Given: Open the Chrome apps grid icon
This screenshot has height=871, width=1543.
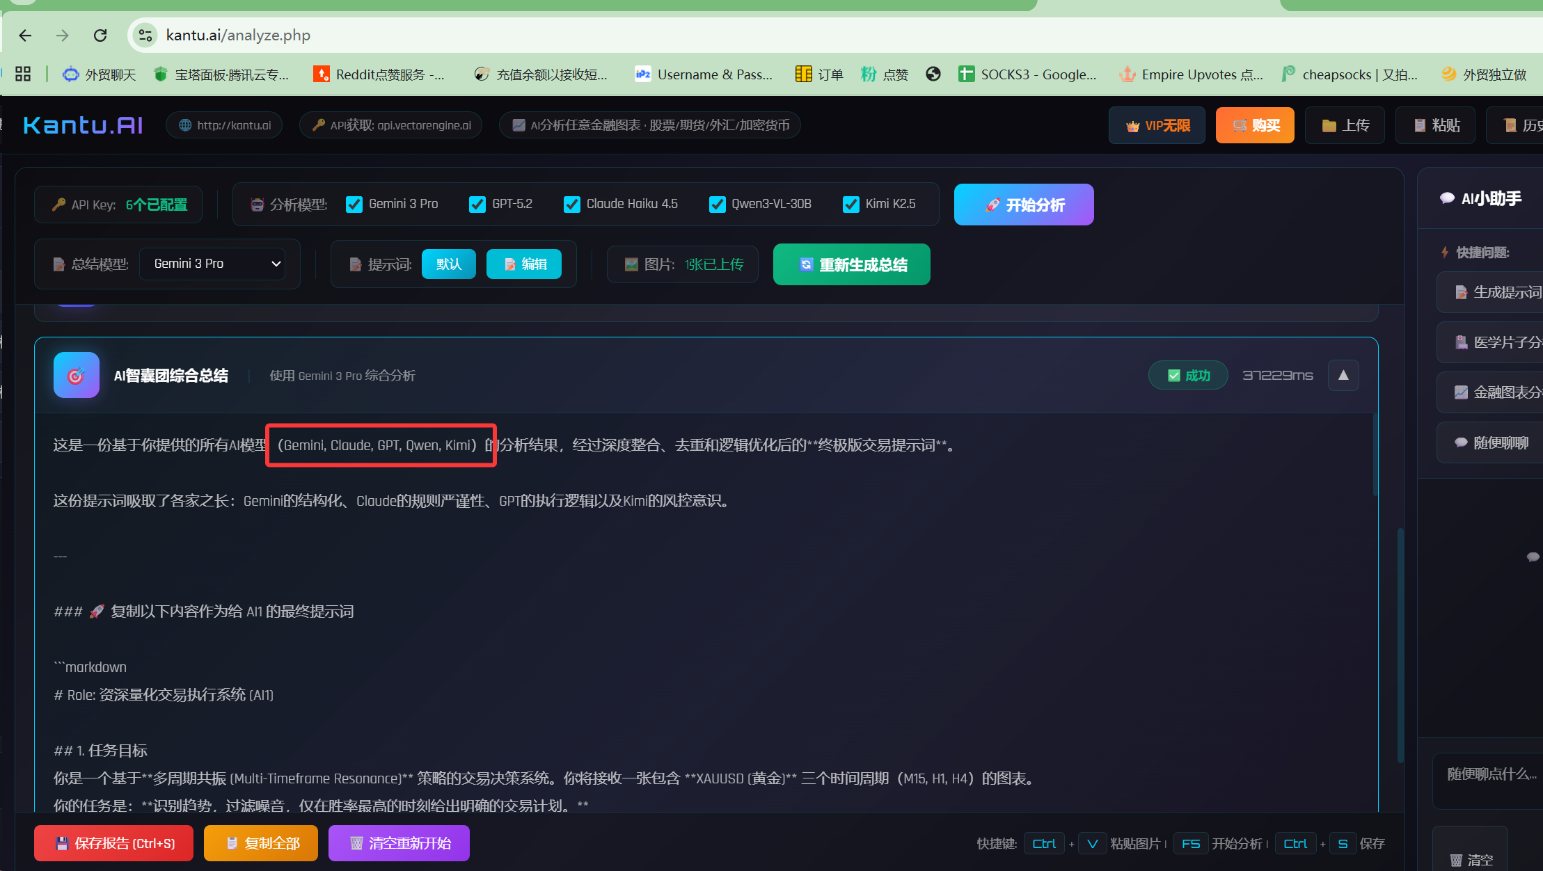Looking at the screenshot, I should pyautogui.click(x=23, y=74).
